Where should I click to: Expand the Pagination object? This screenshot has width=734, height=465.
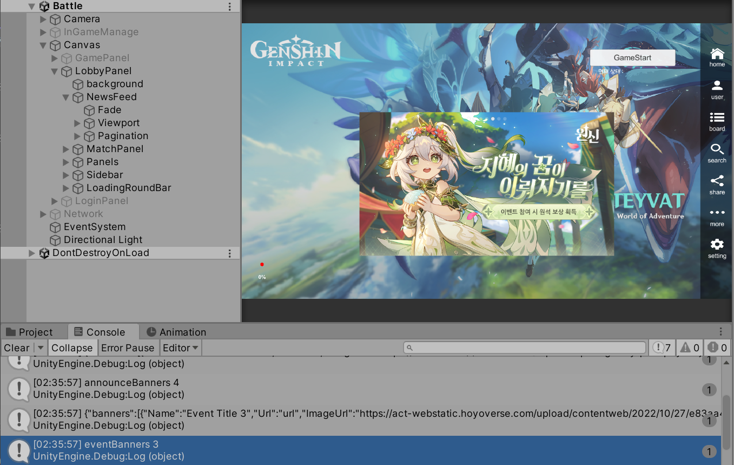(77, 136)
